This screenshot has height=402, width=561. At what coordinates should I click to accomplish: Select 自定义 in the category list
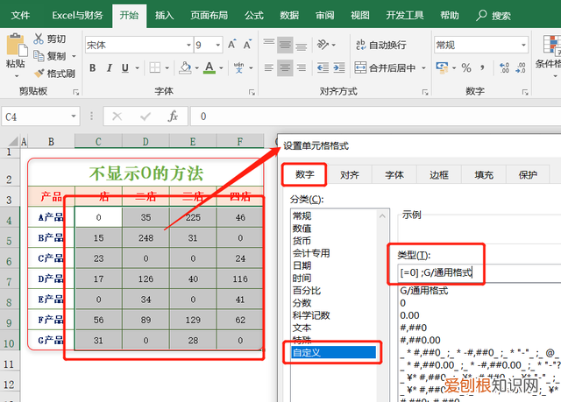[x=334, y=352]
